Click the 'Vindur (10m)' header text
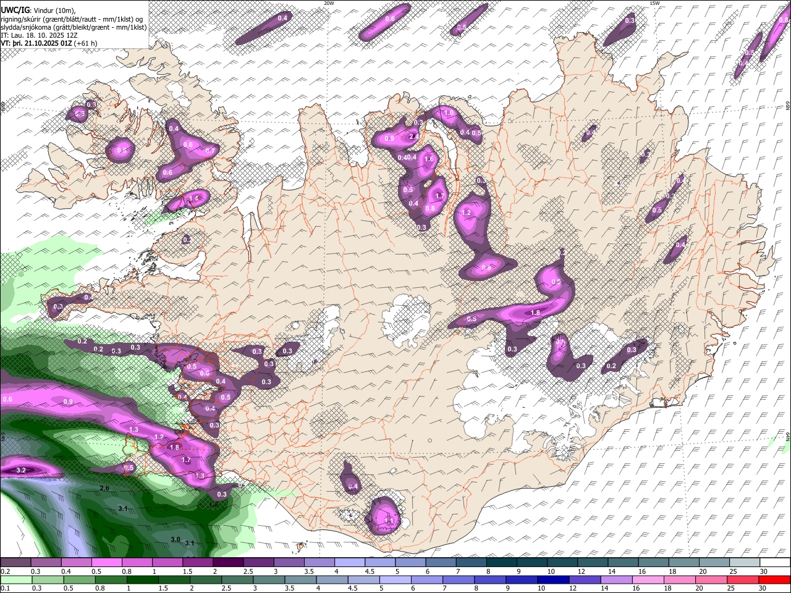 click(54, 9)
